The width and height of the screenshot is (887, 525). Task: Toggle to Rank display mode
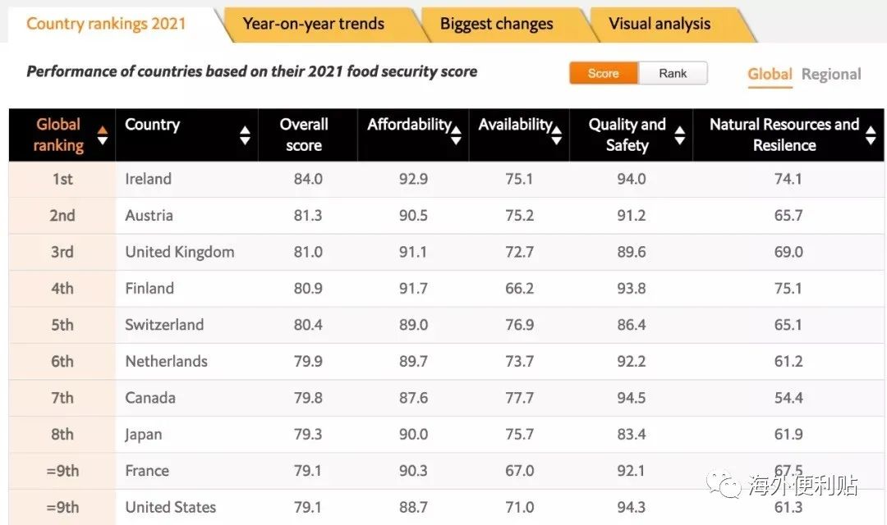point(673,73)
